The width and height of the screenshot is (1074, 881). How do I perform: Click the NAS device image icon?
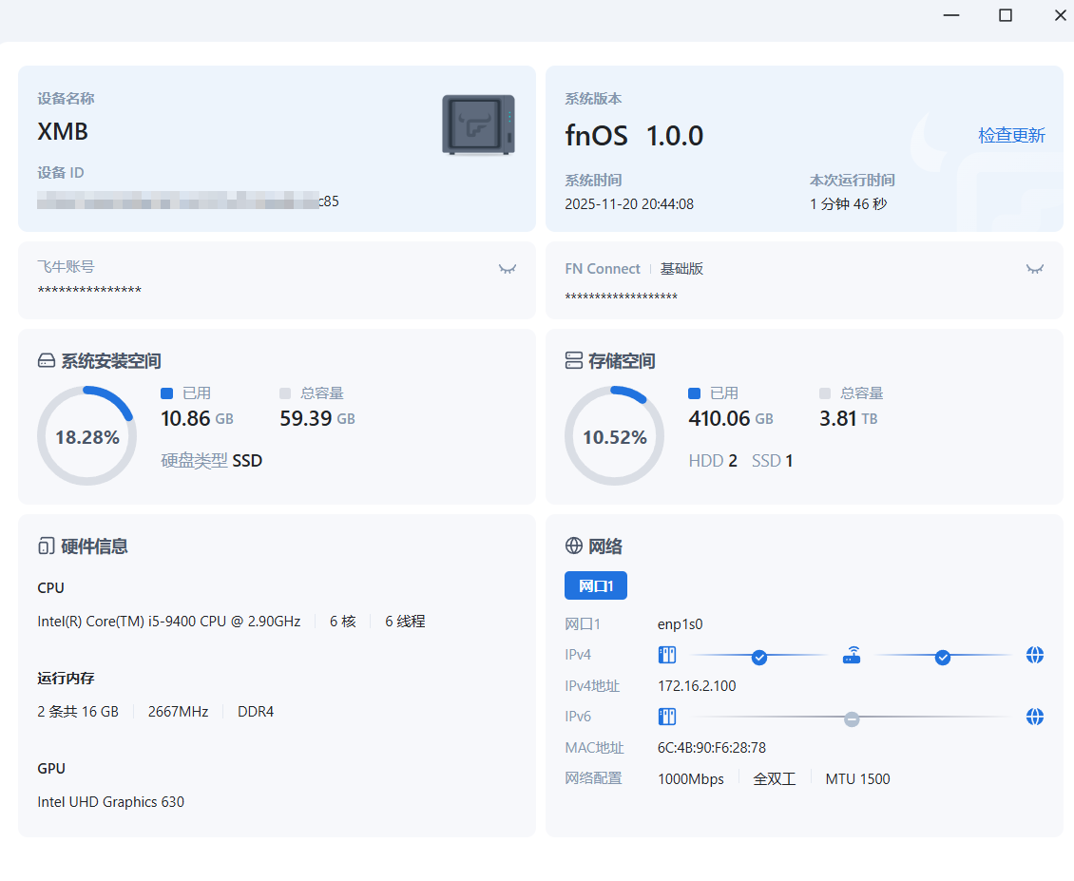click(x=478, y=124)
